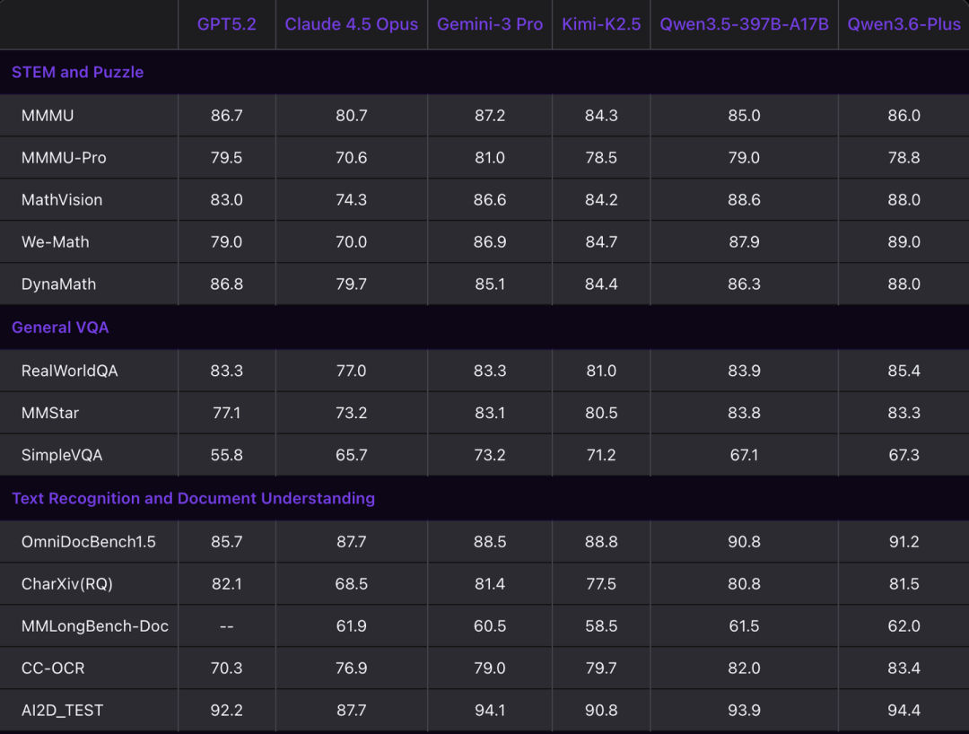Image resolution: width=969 pixels, height=734 pixels.
Task: Select Gemini-3 Pro MMStar score 83.1
Action: pyautogui.click(x=490, y=413)
